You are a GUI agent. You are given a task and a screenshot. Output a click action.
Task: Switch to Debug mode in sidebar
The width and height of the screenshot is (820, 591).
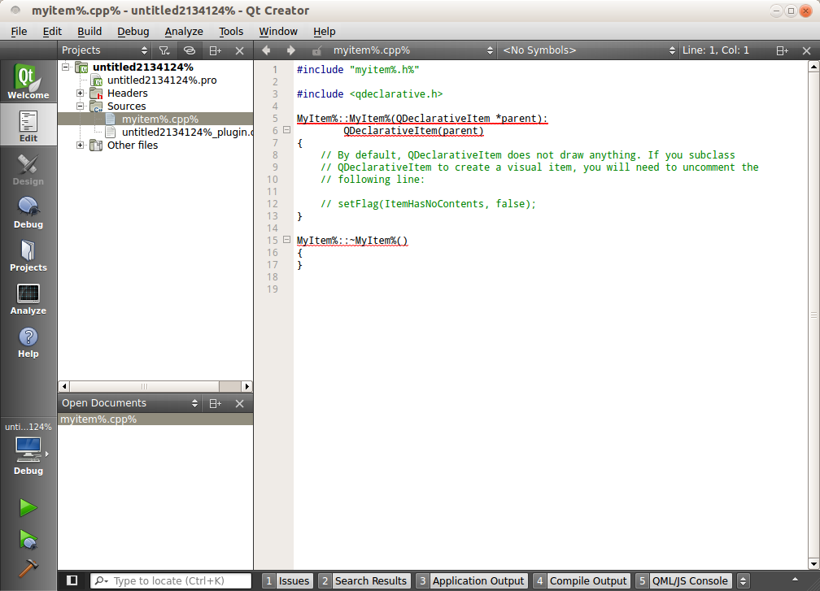coord(28,212)
